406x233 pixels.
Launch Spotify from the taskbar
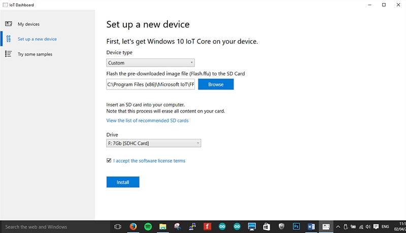[148, 226]
